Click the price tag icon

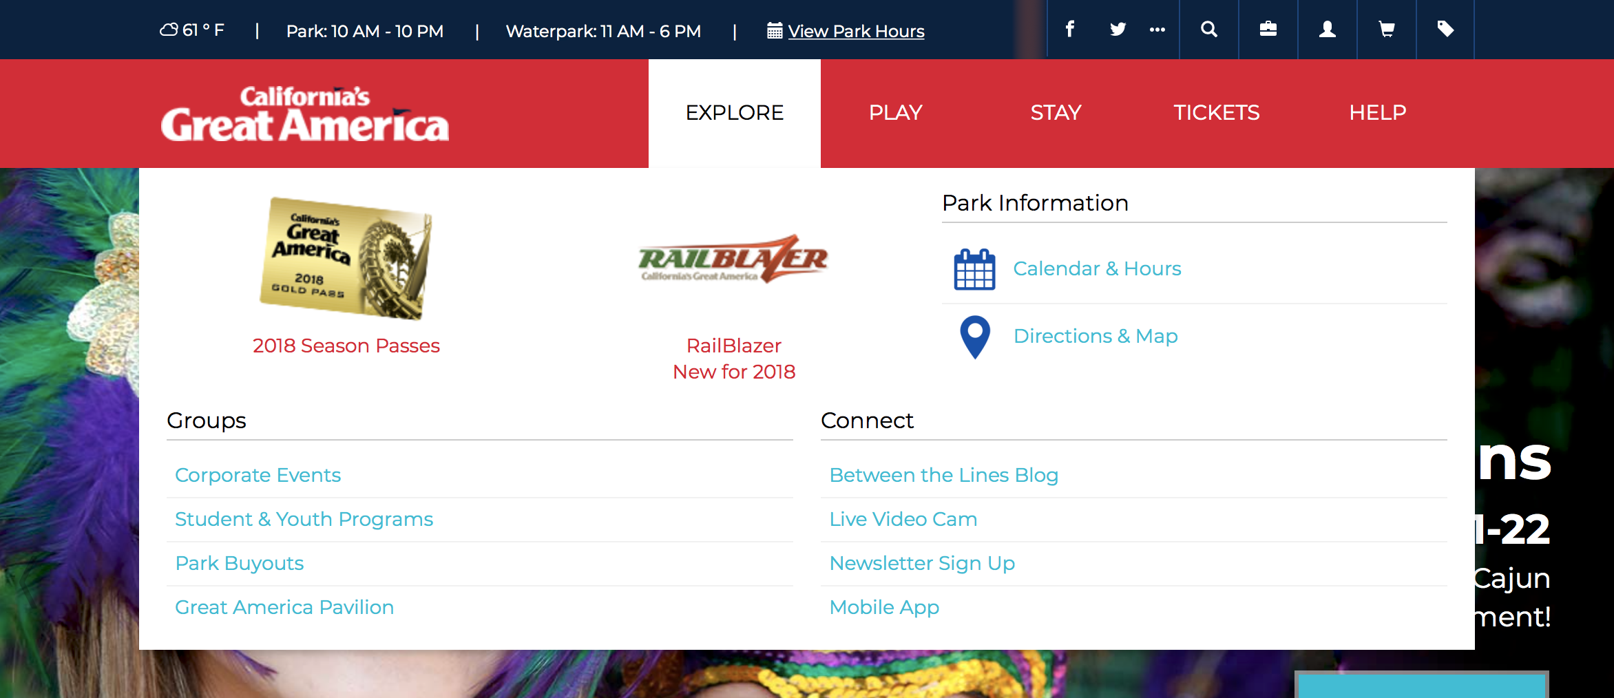tap(1445, 29)
